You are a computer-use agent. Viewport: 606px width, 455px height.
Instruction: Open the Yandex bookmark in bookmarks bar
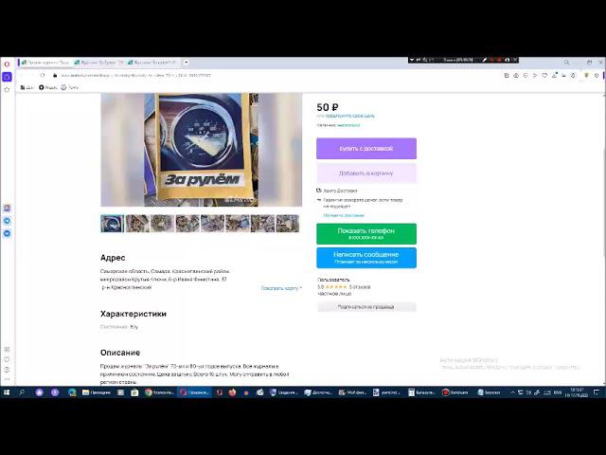47,87
